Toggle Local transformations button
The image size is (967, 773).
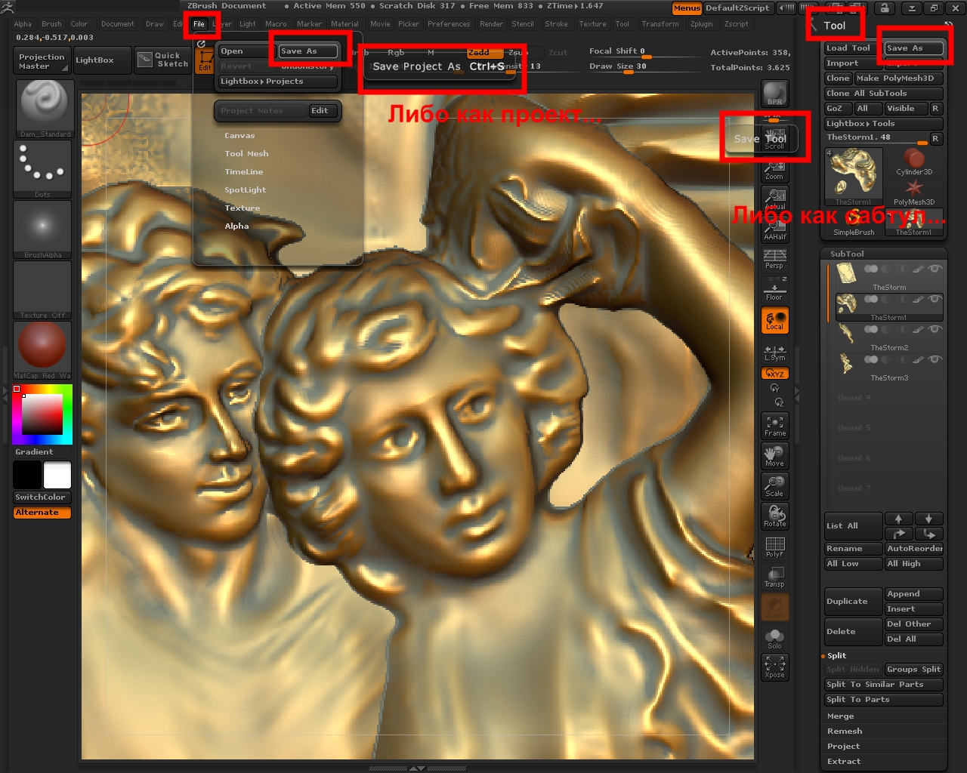[x=775, y=321]
